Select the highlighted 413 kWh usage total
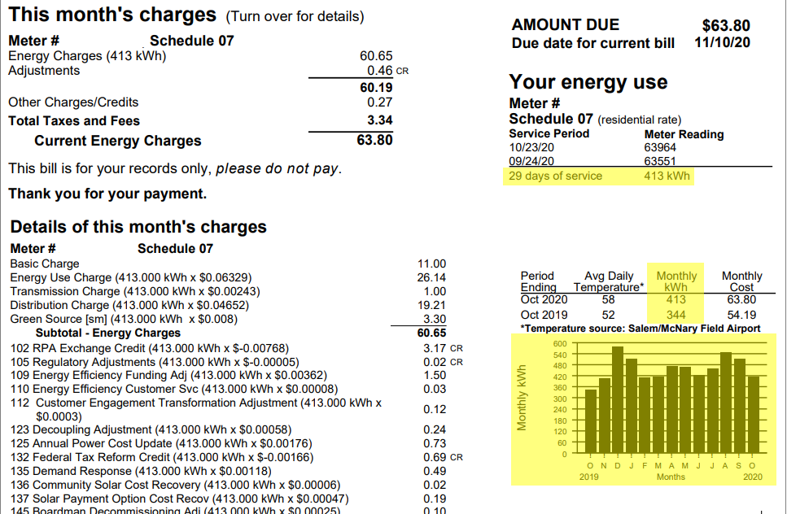Screen dimensions: 787x514 click(667, 176)
